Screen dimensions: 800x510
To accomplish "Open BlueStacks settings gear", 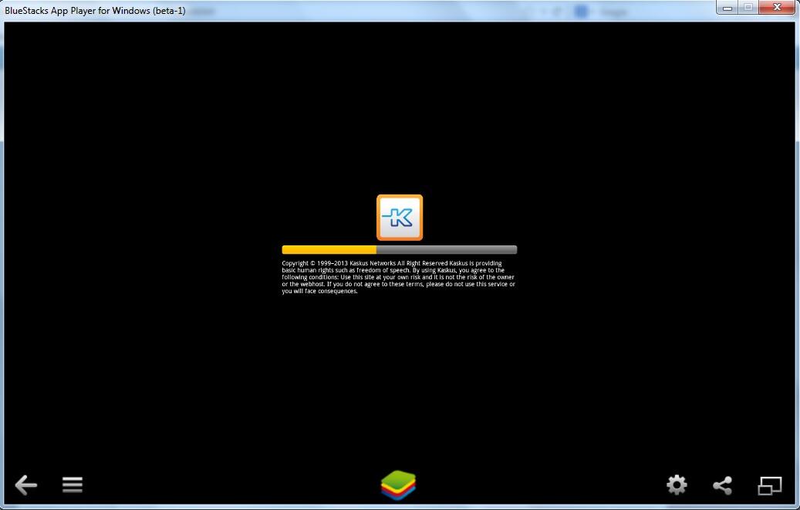I will [x=677, y=485].
